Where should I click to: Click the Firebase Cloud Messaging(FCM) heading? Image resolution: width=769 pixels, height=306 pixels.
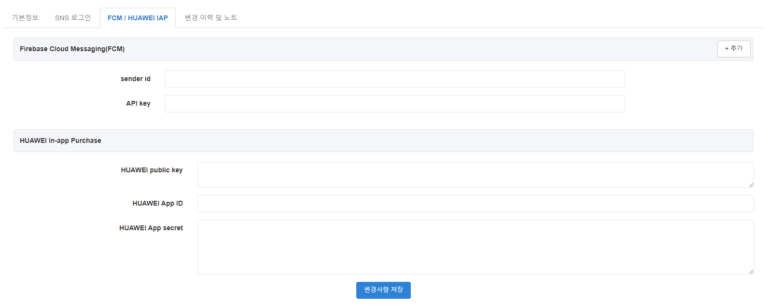pos(72,49)
